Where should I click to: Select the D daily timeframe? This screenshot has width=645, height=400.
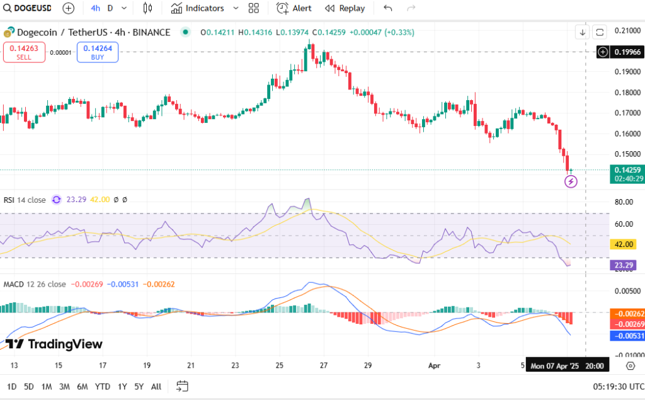pos(110,8)
